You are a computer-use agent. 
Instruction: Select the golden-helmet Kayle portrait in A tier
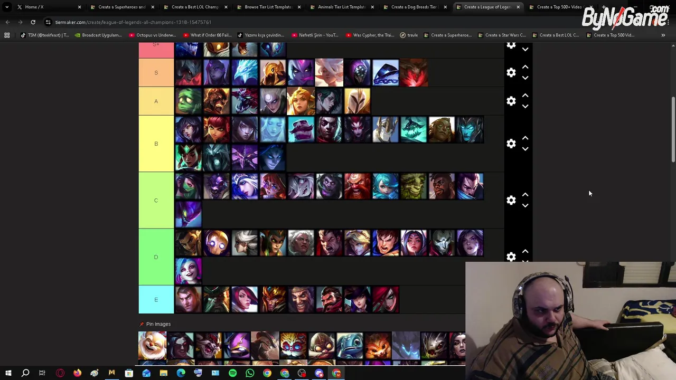pos(358,101)
